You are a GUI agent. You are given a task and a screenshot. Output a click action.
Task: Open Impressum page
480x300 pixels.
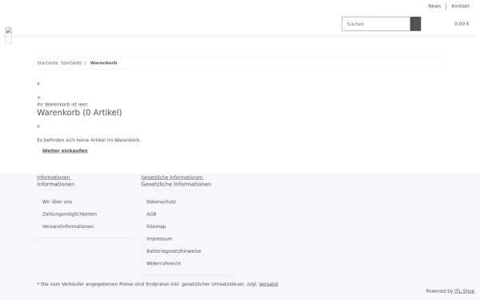click(x=159, y=238)
